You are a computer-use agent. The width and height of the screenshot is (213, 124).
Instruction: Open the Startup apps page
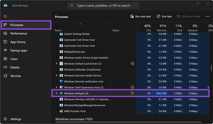tap(26, 50)
